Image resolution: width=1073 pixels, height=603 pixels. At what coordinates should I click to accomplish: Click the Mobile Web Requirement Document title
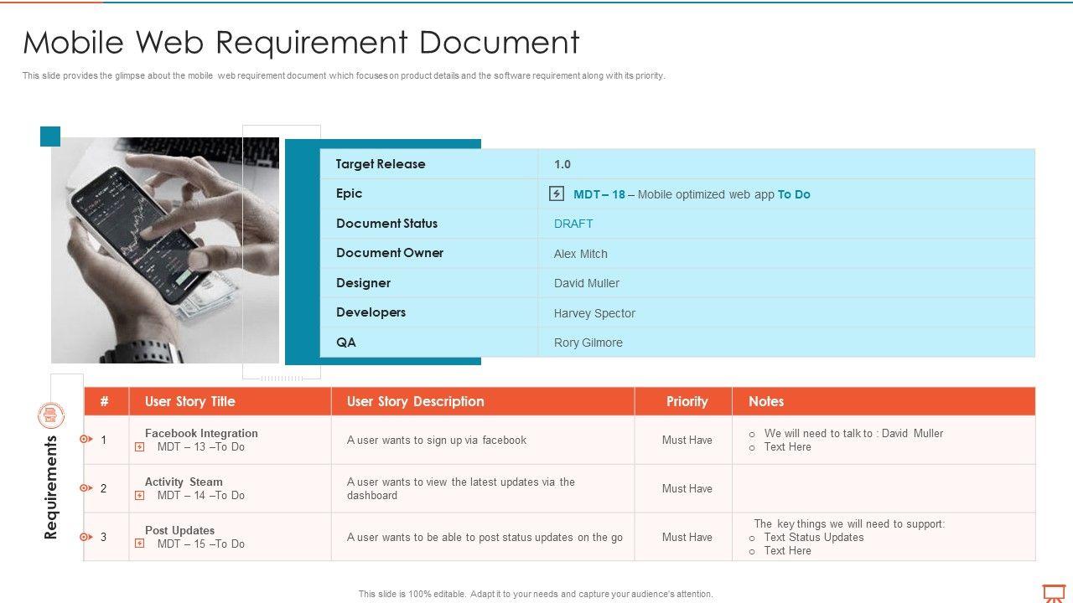301,42
